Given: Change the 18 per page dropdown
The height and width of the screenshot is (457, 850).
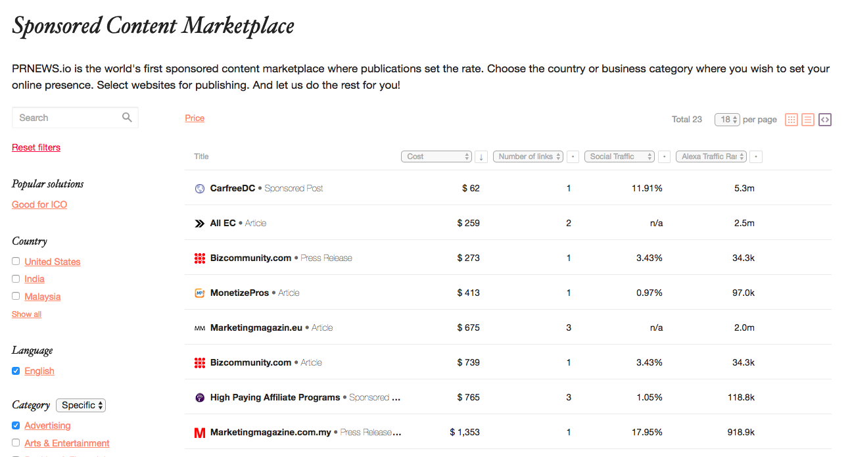Looking at the screenshot, I should [727, 120].
